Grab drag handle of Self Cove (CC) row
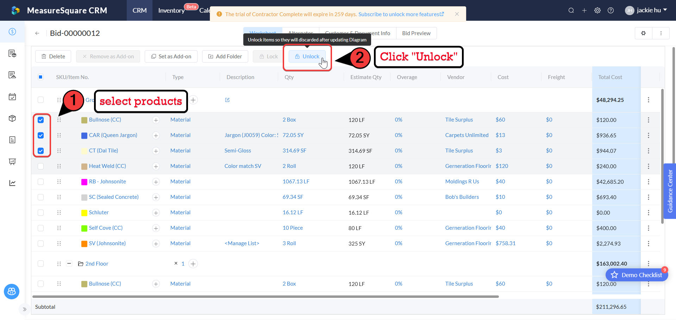This screenshot has height=320, width=676. pyautogui.click(x=59, y=228)
